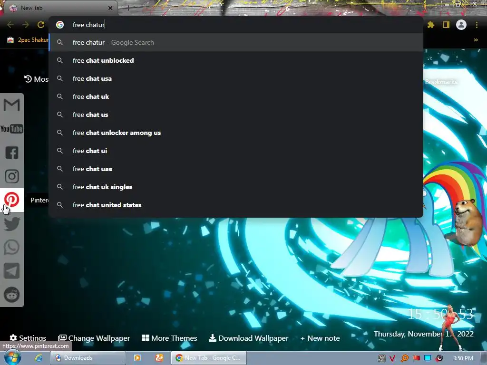Image resolution: width=487 pixels, height=365 pixels.
Task: Click the red V tray icon
Action: click(392, 358)
